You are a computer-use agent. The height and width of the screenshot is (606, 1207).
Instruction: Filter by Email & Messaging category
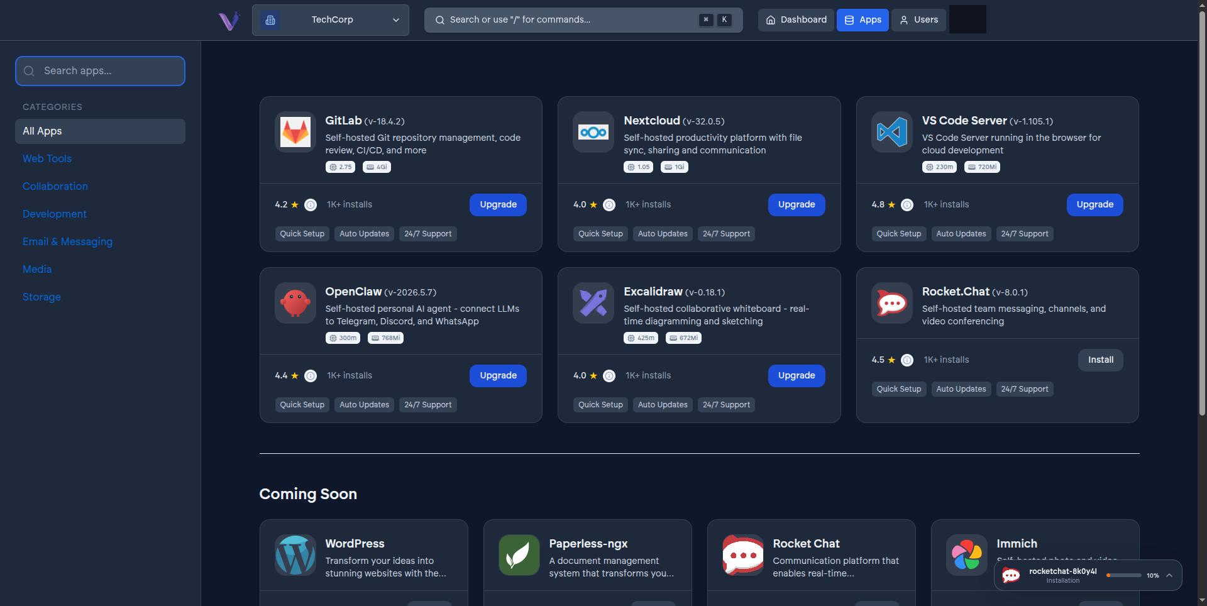68,242
